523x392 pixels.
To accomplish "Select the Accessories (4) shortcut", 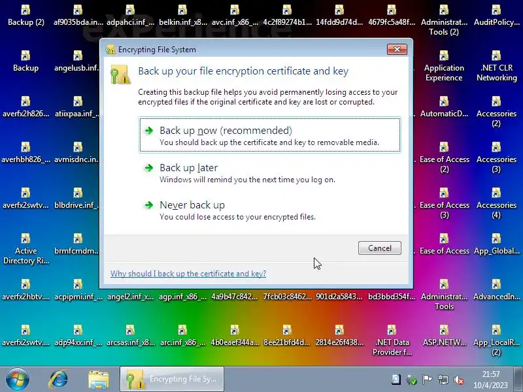I will click(496, 203).
